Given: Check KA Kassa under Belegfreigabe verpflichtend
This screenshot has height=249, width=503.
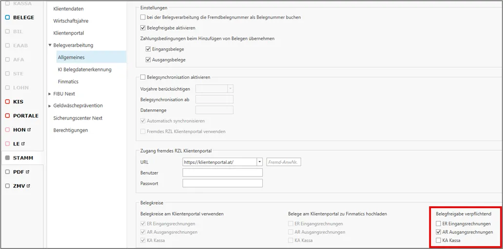Looking at the screenshot, I should coord(439,240).
